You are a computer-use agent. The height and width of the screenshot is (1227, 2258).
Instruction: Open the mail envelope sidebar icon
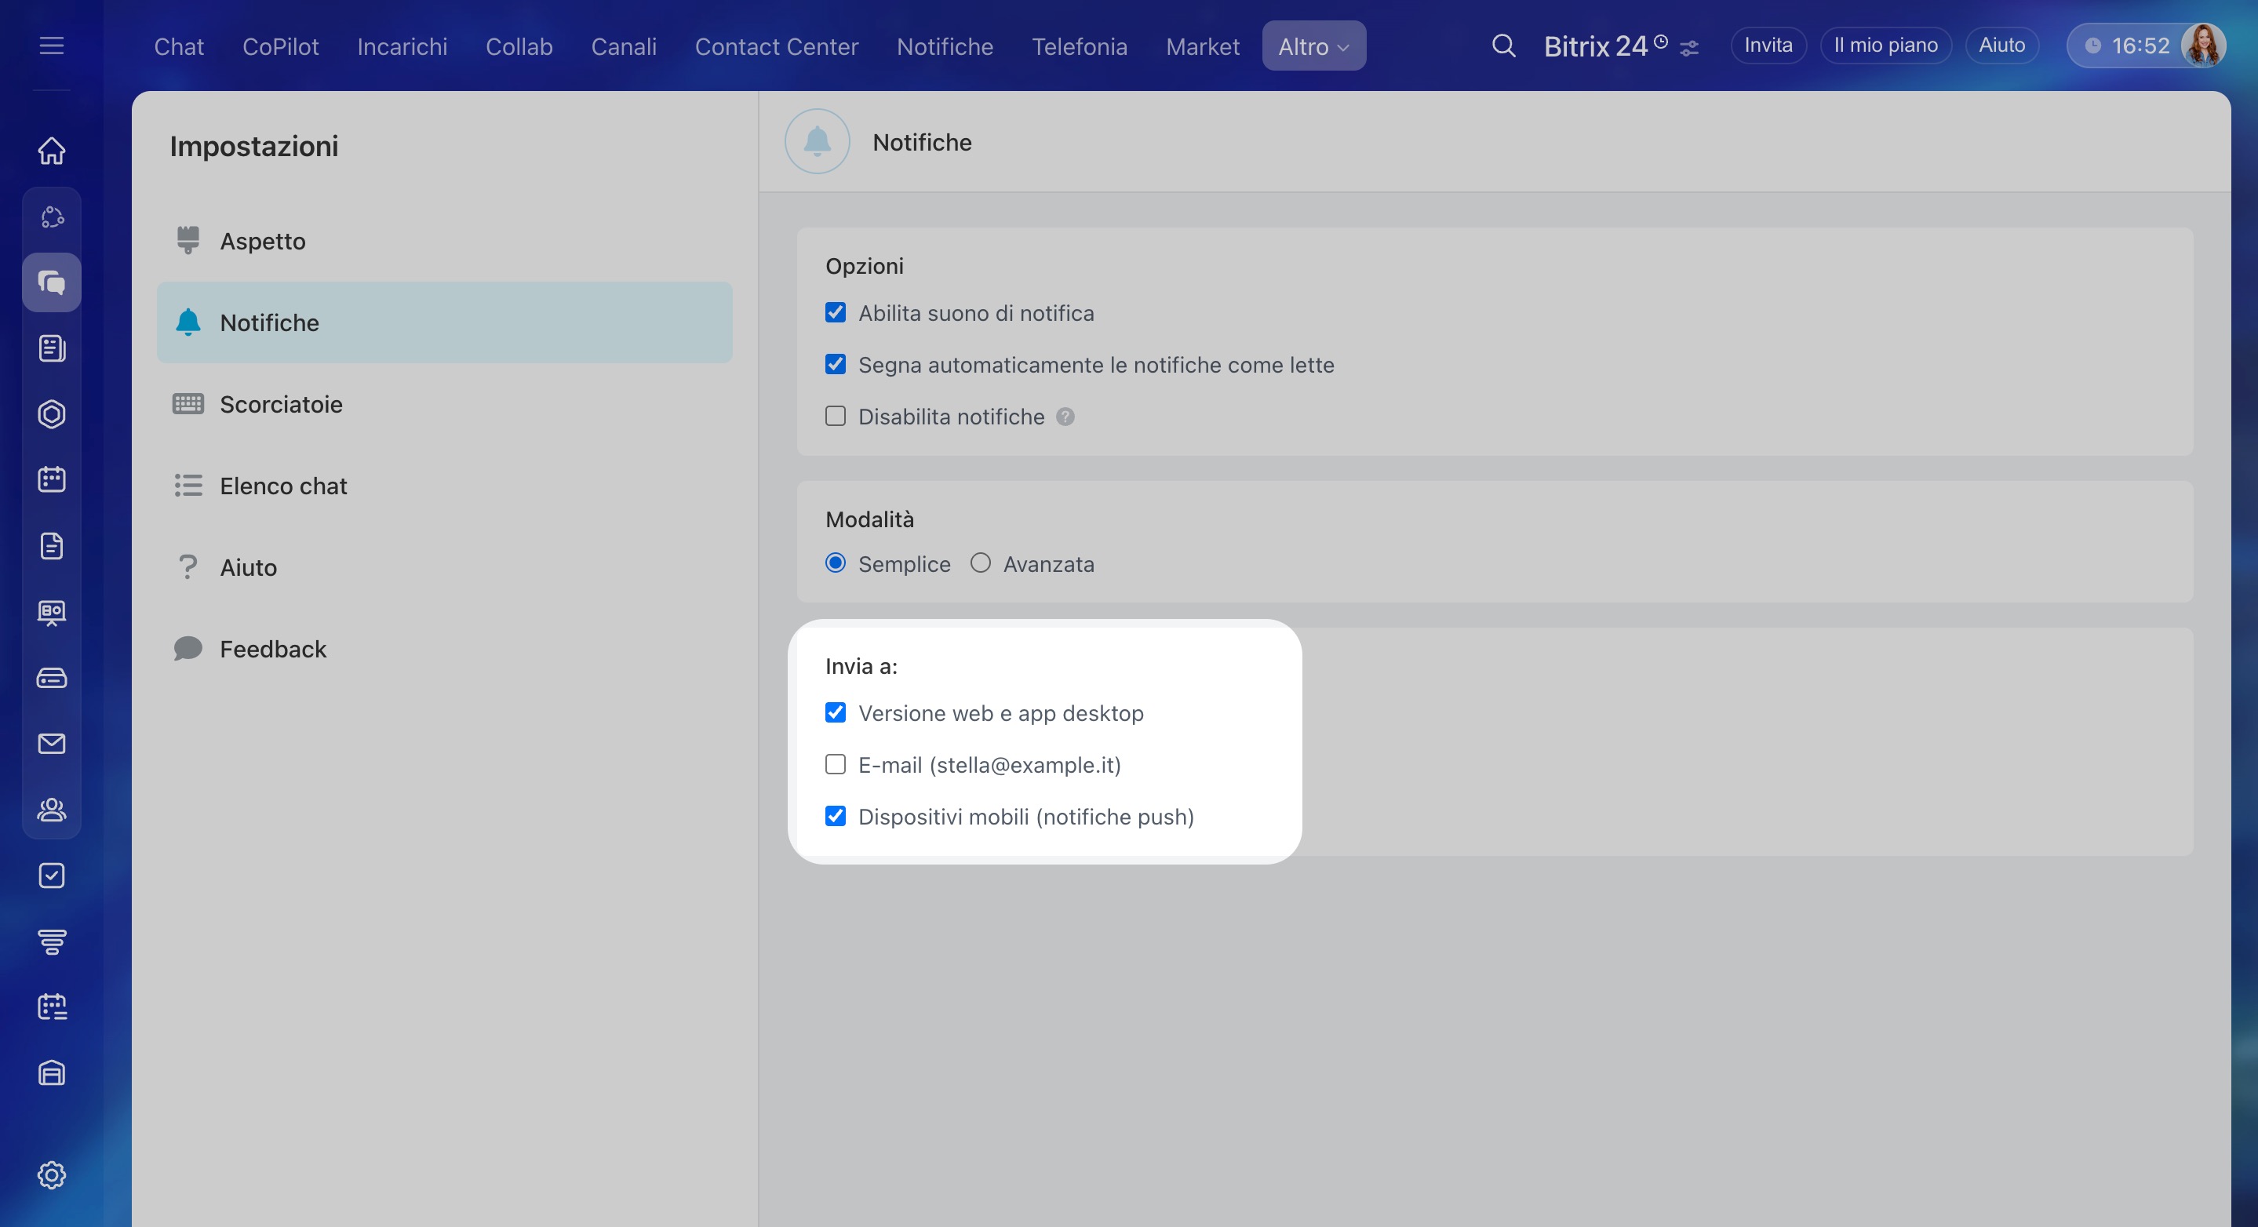52,743
